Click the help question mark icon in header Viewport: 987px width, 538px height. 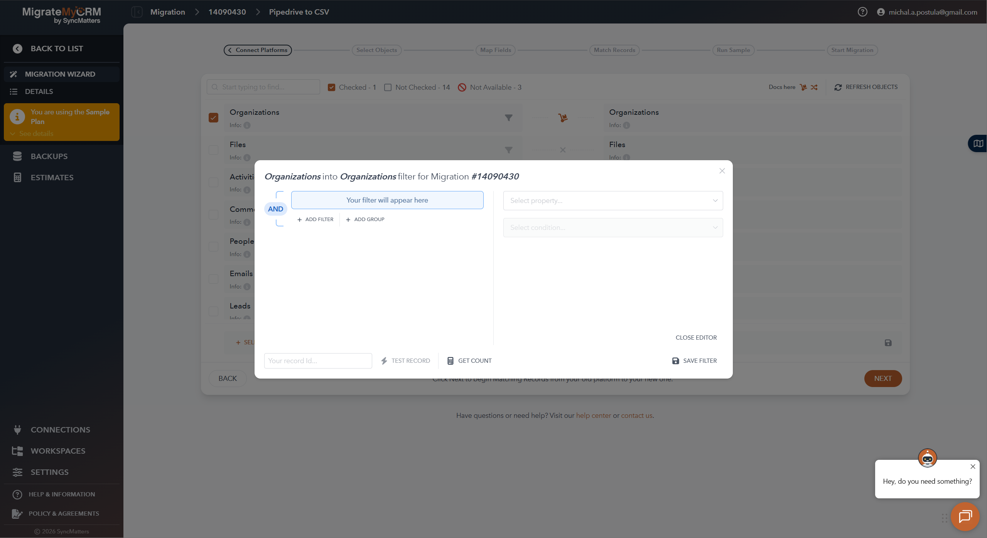click(x=862, y=12)
